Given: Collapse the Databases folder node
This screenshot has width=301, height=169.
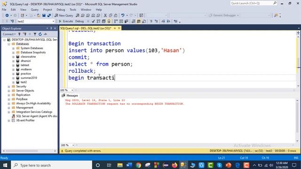Looking at the screenshot, I should [9, 44].
